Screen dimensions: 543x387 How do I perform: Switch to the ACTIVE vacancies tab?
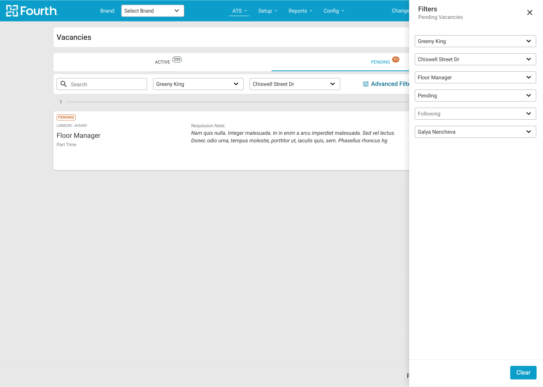point(162,62)
